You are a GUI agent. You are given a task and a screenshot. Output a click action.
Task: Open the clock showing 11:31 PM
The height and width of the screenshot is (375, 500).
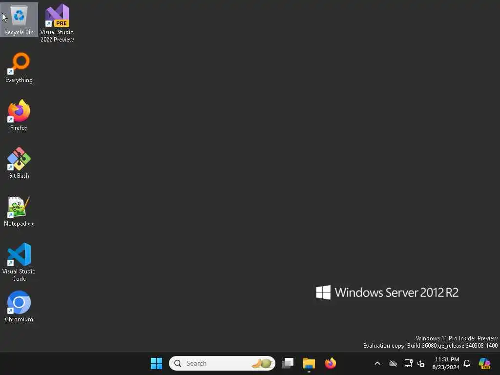(x=446, y=363)
